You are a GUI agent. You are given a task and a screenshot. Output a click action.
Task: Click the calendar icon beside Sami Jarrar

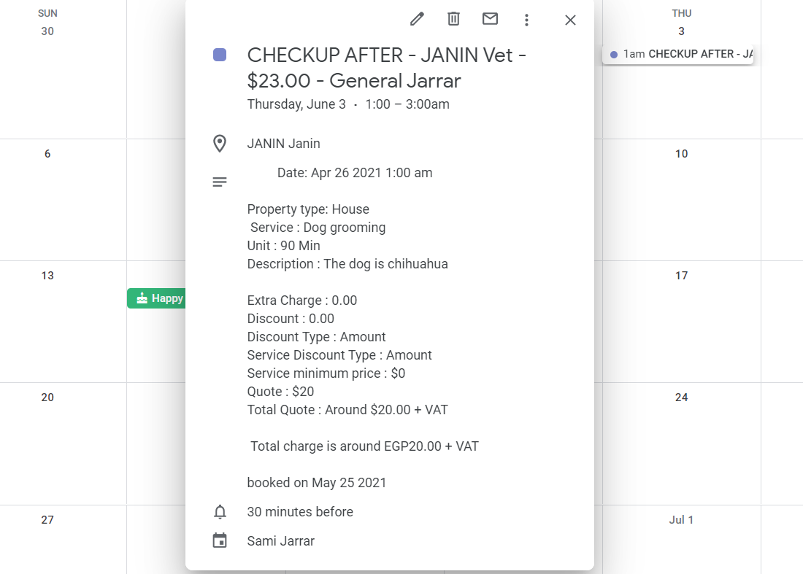tap(220, 540)
